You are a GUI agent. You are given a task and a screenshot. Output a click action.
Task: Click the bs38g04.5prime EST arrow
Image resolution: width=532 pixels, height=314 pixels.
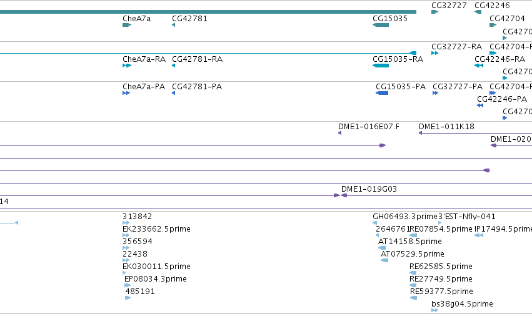click(434, 310)
